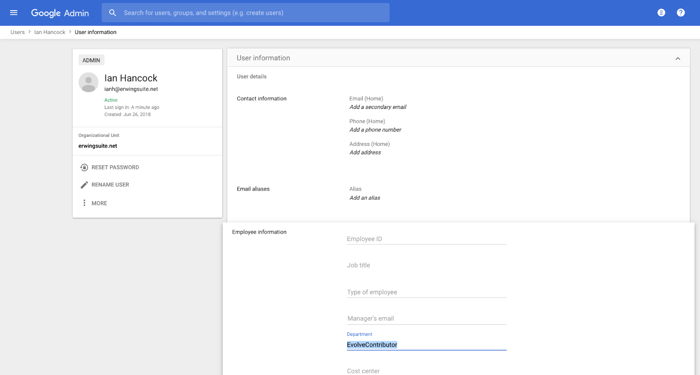Click the search magnifier icon
This screenshot has width=700, height=375.
[113, 13]
